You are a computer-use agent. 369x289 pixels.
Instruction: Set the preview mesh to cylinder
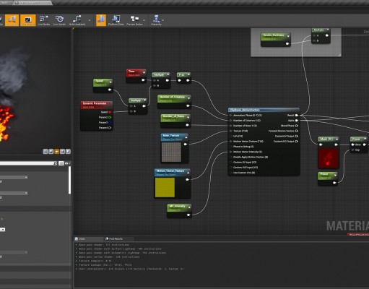pyautogui.click(x=45, y=151)
